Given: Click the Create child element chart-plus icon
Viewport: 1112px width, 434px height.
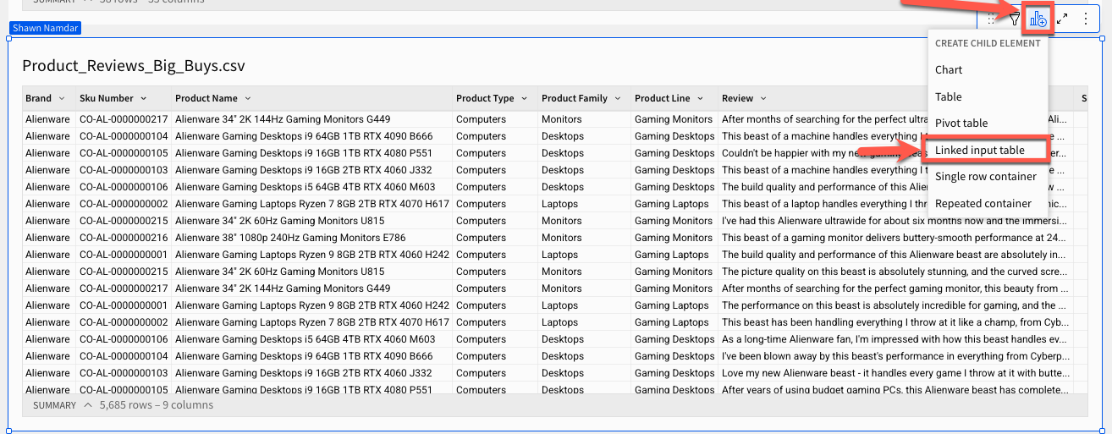Looking at the screenshot, I should pos(1038,19).
